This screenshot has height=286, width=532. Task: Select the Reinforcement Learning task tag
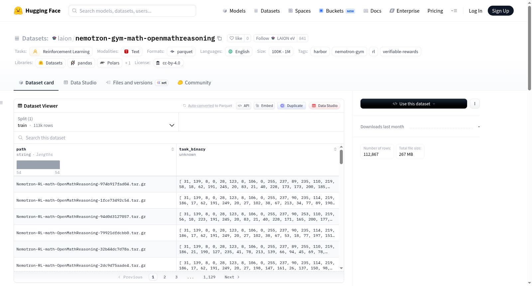pyautogui.click(x=61, y=51)
